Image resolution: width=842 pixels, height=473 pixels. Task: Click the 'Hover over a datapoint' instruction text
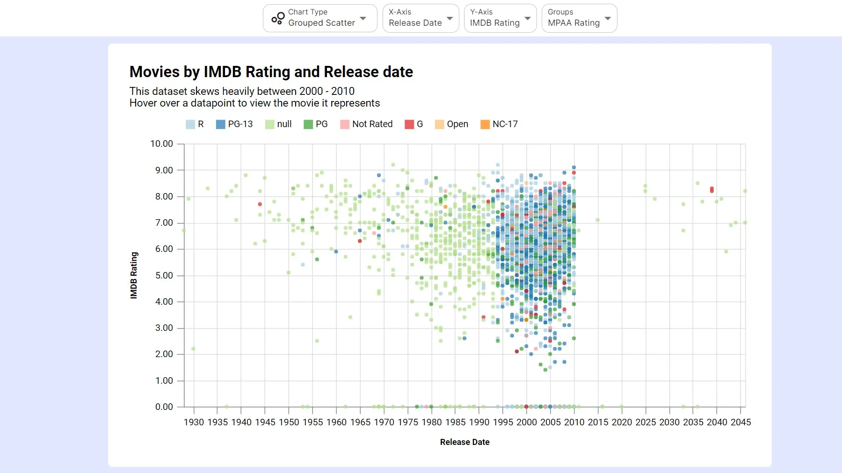[x=254, y=103]
